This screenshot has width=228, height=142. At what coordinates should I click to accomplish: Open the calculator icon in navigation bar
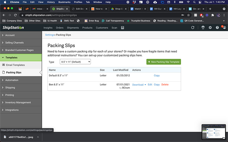click(x=123, y=28)
